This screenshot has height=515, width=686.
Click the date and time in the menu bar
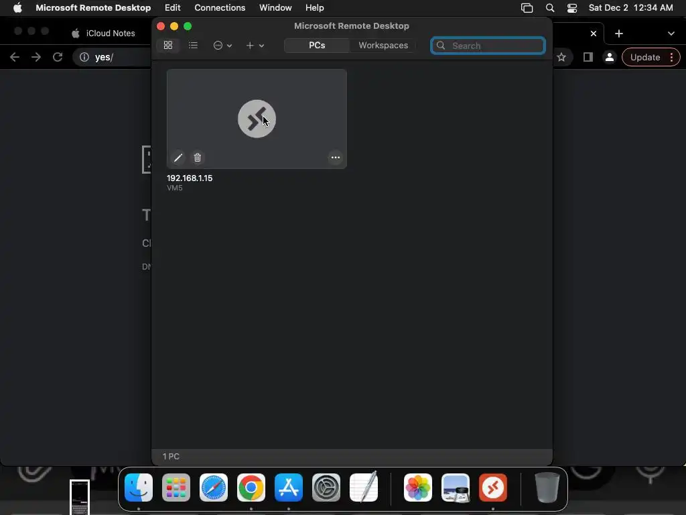(x=630, y=8)
